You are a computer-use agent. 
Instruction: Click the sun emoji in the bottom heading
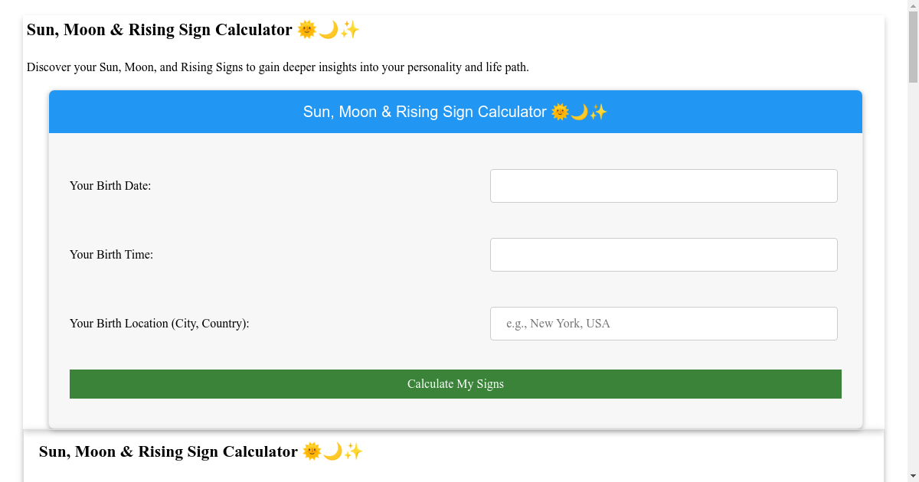(x=310, y=451)
